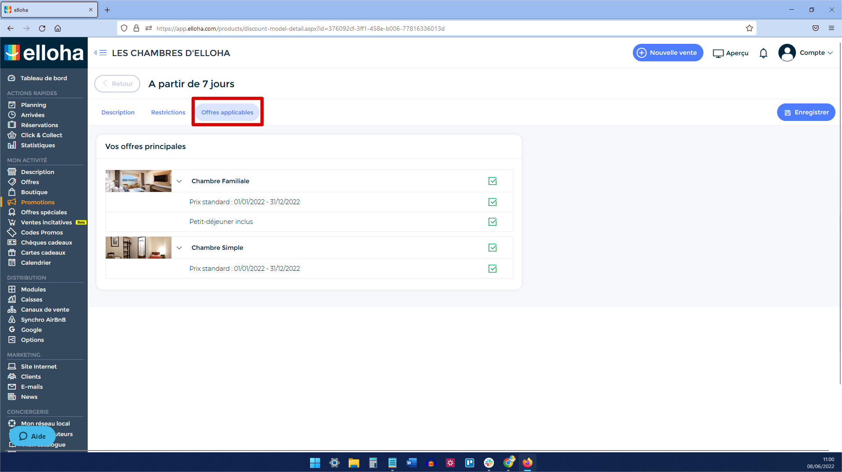Open Aperçu preview
The image size is (842, 472).
click(731, 53)
